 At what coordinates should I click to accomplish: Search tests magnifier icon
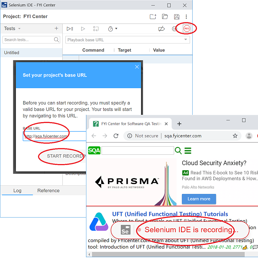[56, 40]
